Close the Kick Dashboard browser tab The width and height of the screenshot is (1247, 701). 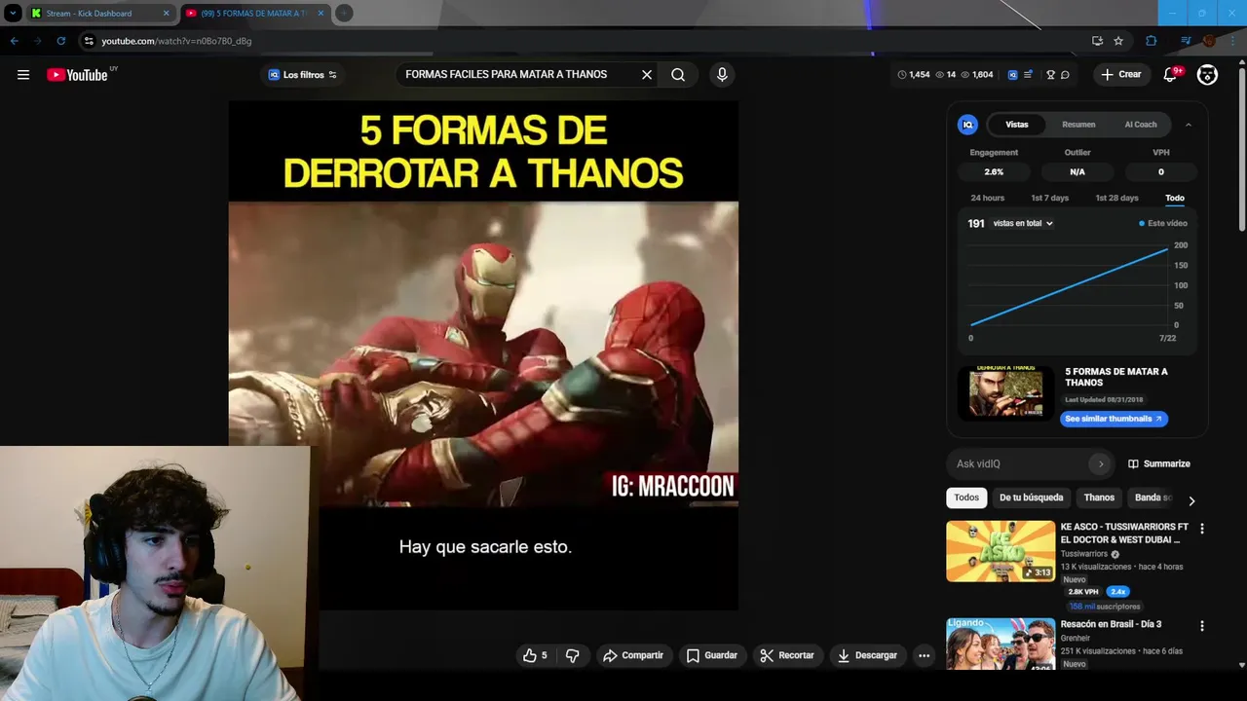coord(166,14)
